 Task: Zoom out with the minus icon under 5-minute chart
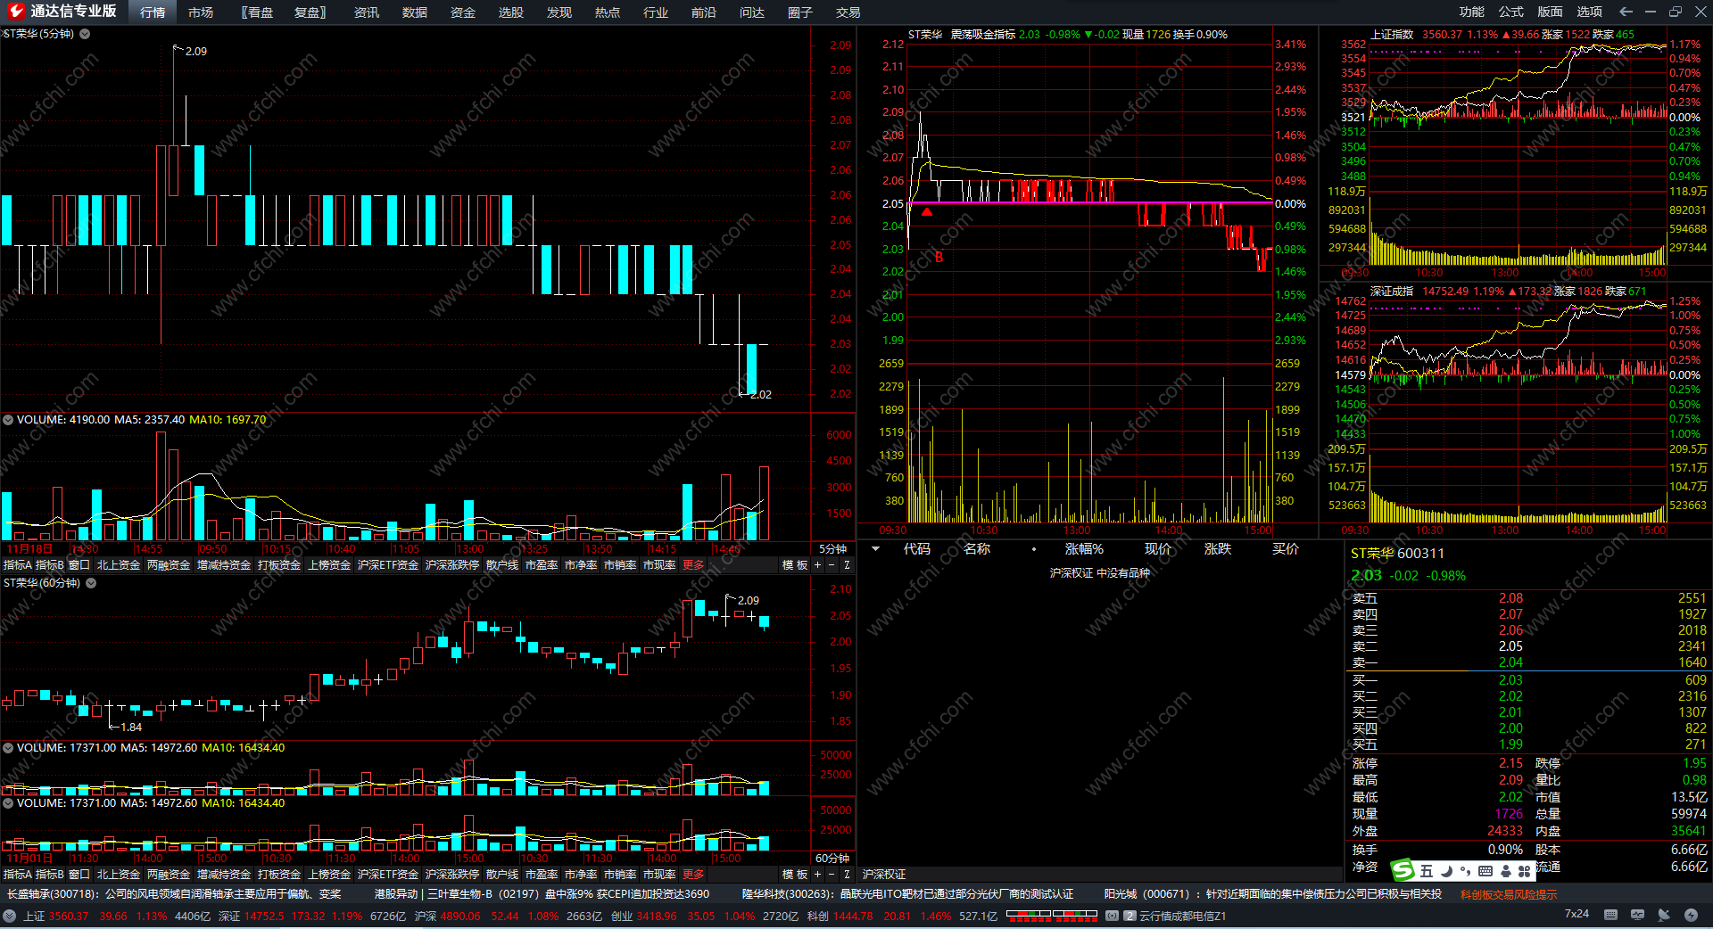coord(832,565)
